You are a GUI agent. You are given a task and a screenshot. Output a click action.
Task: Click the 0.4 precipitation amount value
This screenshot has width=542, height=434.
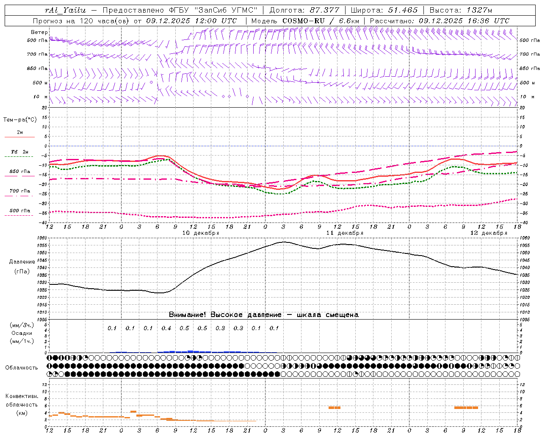coord(166,328)
